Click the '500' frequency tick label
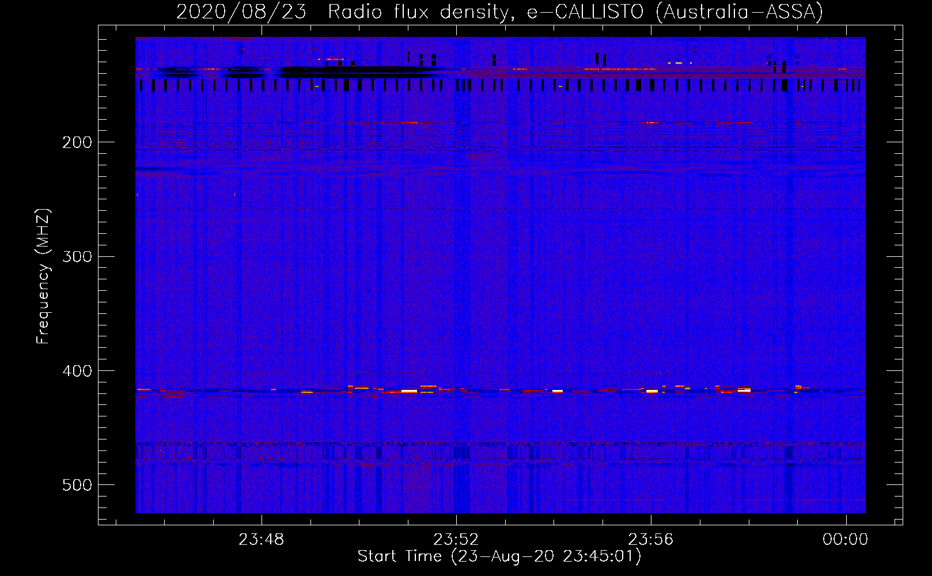932x576 pixels. tap(77, 485)
